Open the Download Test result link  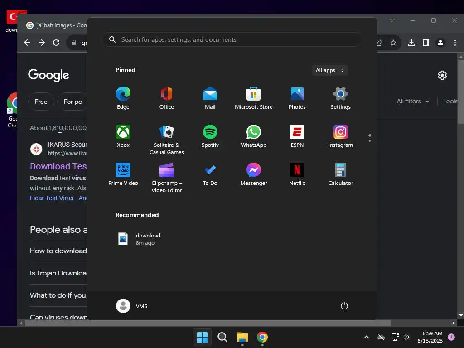(x=58, y=166)
